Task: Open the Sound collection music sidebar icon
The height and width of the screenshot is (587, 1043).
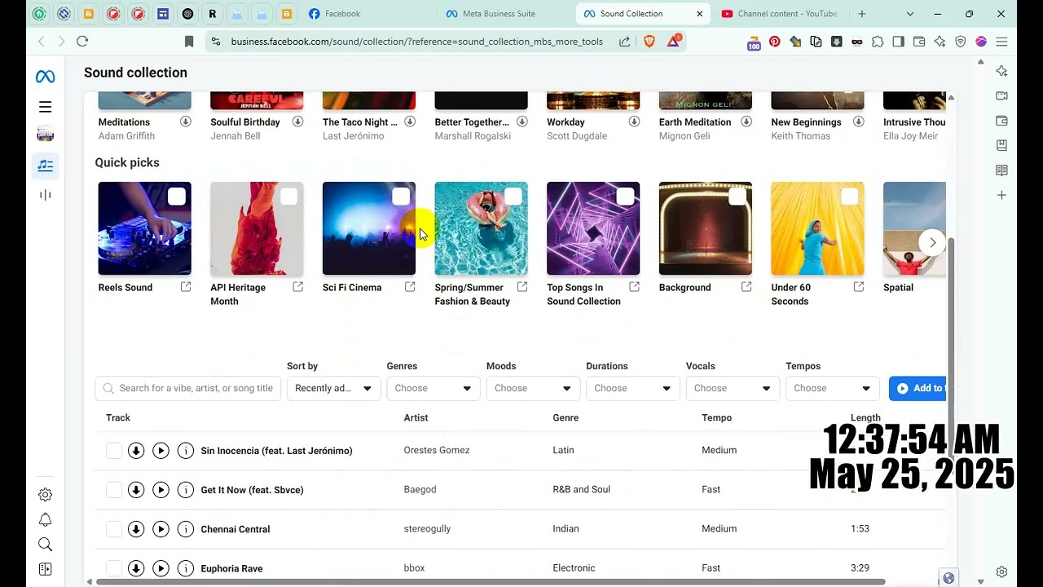Action: tap(45, 166)
